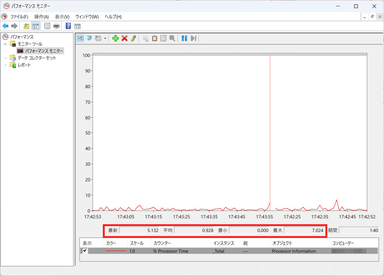Viewport: 384px width, 276px height.
Task: Select パフォーマンス root tree node
Action: 22,37
